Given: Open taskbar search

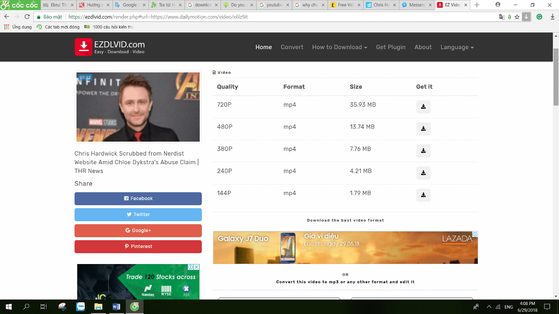Looking at the screenshot, I should point(26,307).
